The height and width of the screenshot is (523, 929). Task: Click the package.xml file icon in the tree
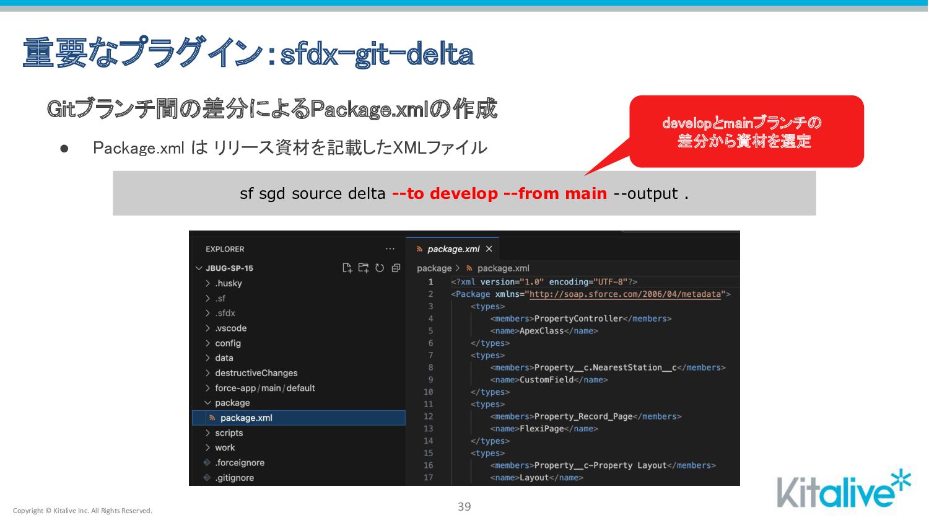212,418
